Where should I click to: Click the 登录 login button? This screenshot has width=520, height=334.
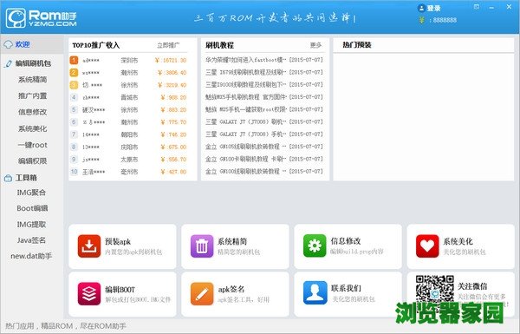(x=430, y=9)
